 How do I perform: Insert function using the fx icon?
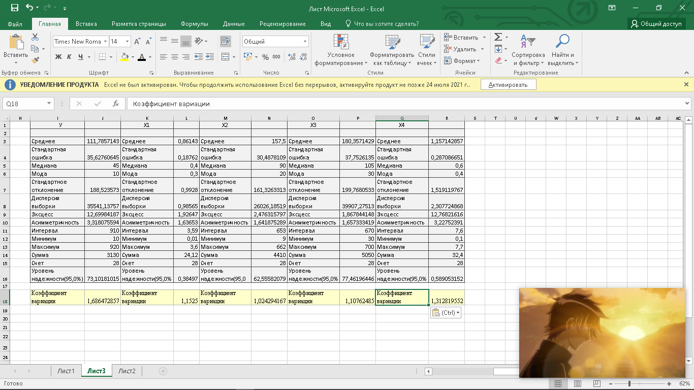click(x=116, y=104)
